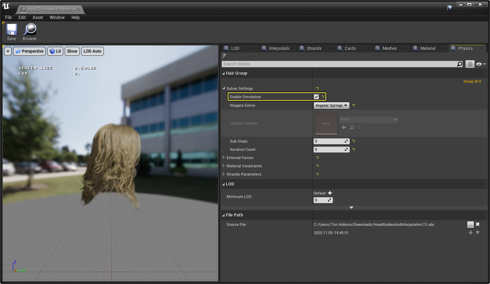This screenshot has height=284, width=490.
Task: Expand the External Forces section
Action: tap(224, 158)
